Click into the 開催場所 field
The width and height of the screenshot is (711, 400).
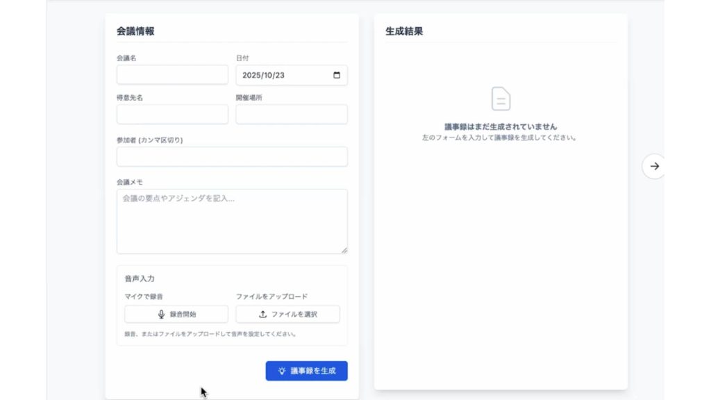(x=292, y=115)
